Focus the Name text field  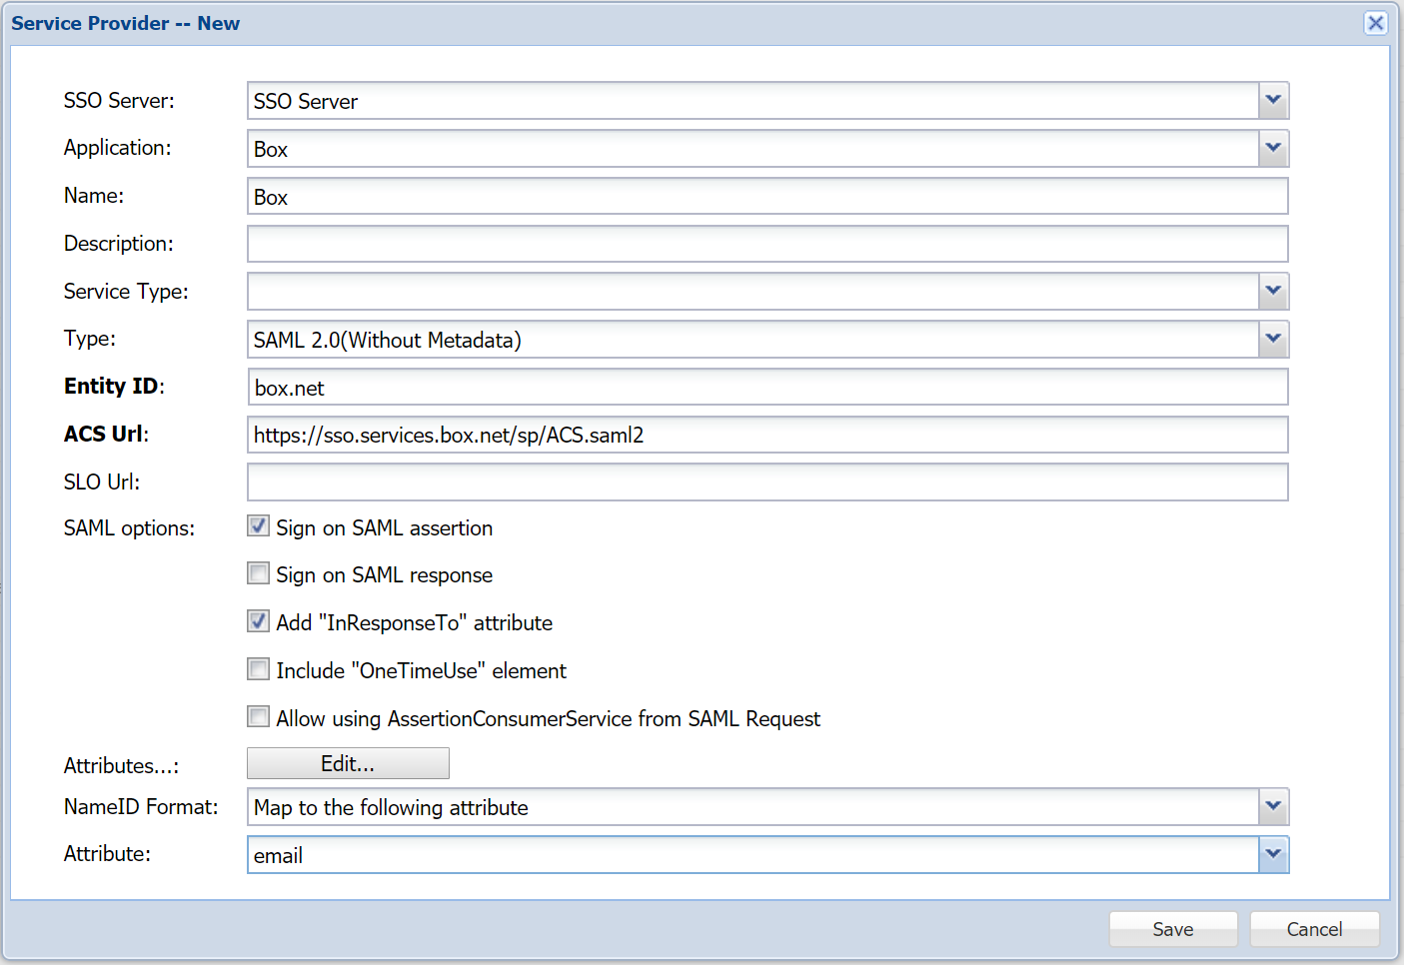(766, 197)
